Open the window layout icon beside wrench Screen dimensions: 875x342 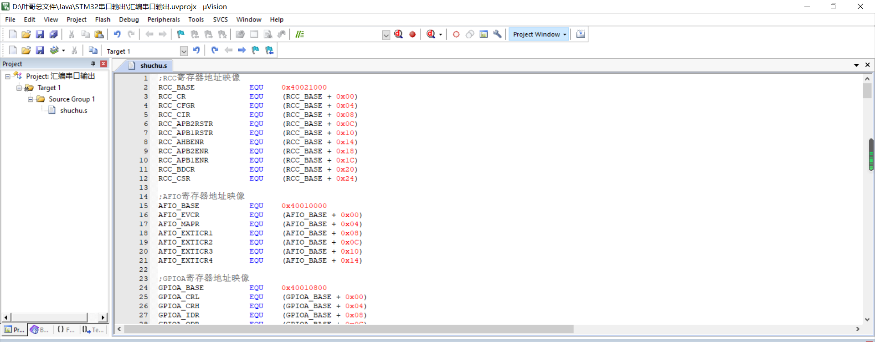tap(484, 34)
